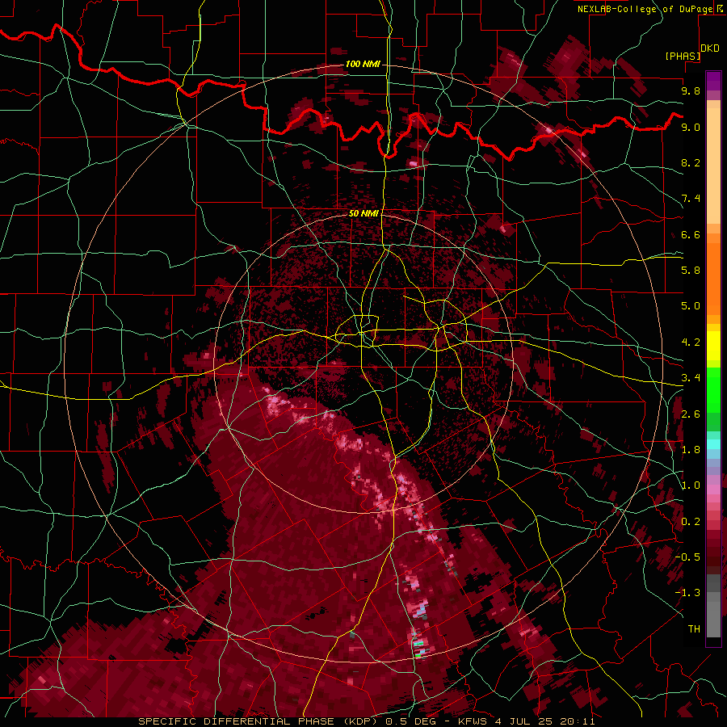Click the 3.4 legend value
This screenshot has width=727, height=727.
click(691, 378)
